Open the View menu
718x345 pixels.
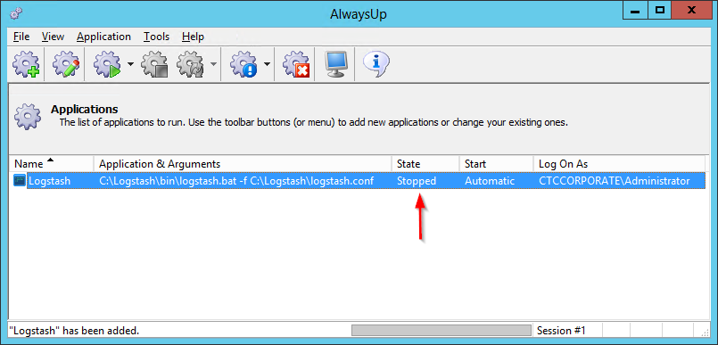click(54, 37)
